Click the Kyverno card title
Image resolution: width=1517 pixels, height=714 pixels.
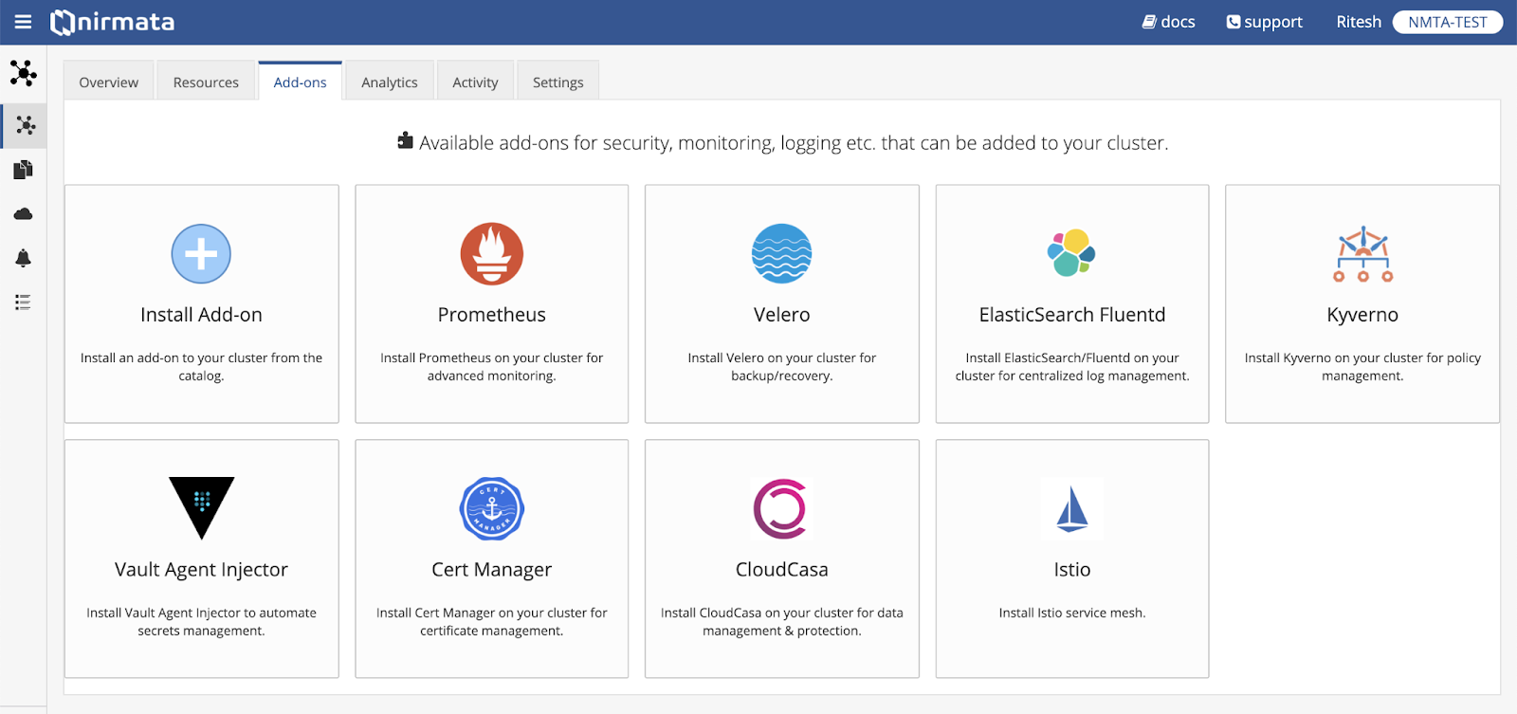click(x=1362, y=315)
